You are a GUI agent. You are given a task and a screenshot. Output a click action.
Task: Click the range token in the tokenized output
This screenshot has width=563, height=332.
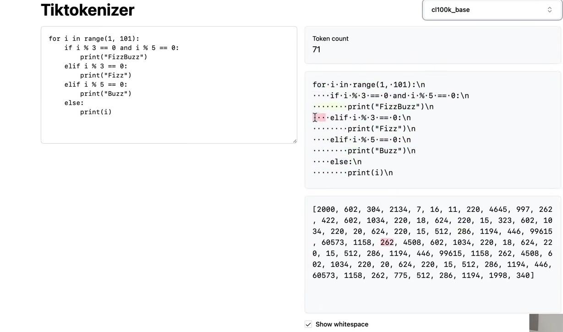[x=364, y=85]
